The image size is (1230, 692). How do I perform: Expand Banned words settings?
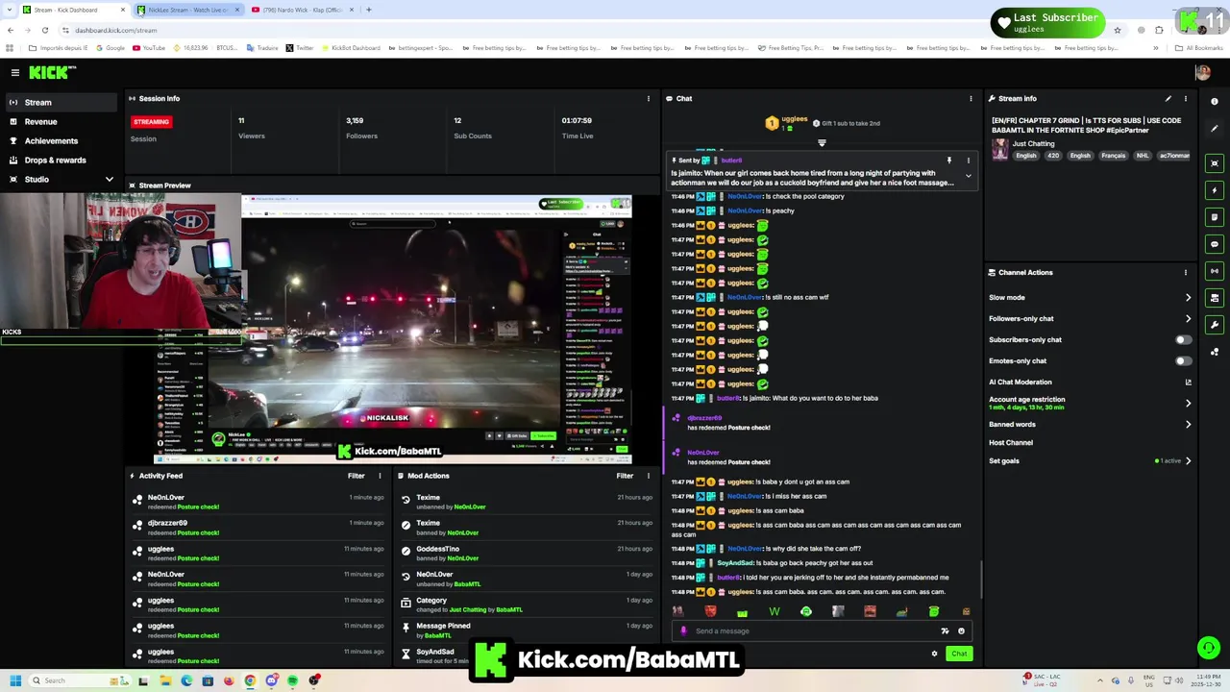pos(1188,425)
